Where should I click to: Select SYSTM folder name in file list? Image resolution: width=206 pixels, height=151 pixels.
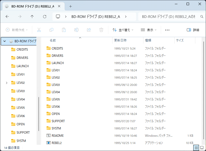click(x=56, y=128)
